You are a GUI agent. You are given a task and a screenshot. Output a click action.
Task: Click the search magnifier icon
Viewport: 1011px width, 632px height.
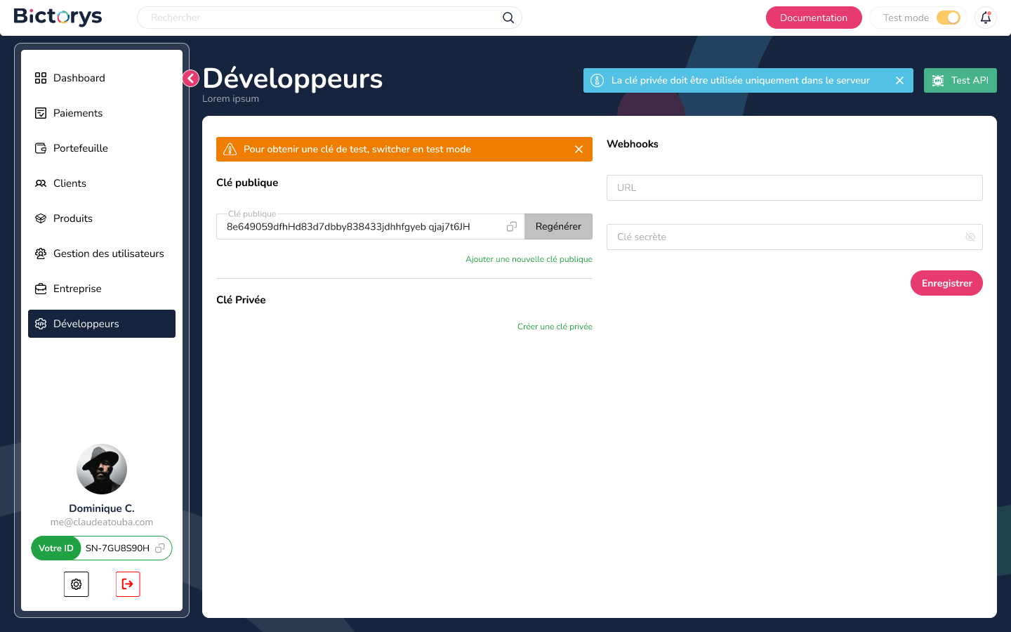click(508, 18)
